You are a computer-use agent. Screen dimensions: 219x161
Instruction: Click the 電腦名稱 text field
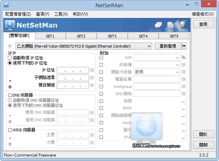[157, 79]
